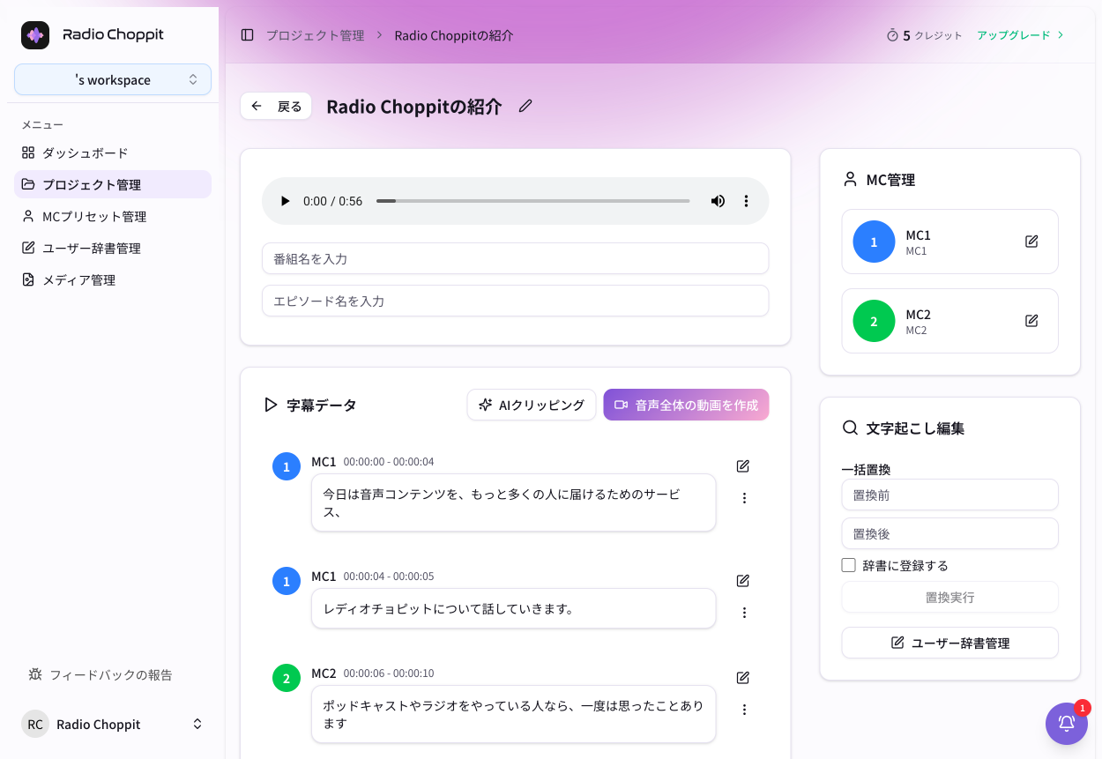The height and width of the screenshot is (759, 1102).
Task: Click the blue MC1 avatar circle
Action: click(874, 242)
